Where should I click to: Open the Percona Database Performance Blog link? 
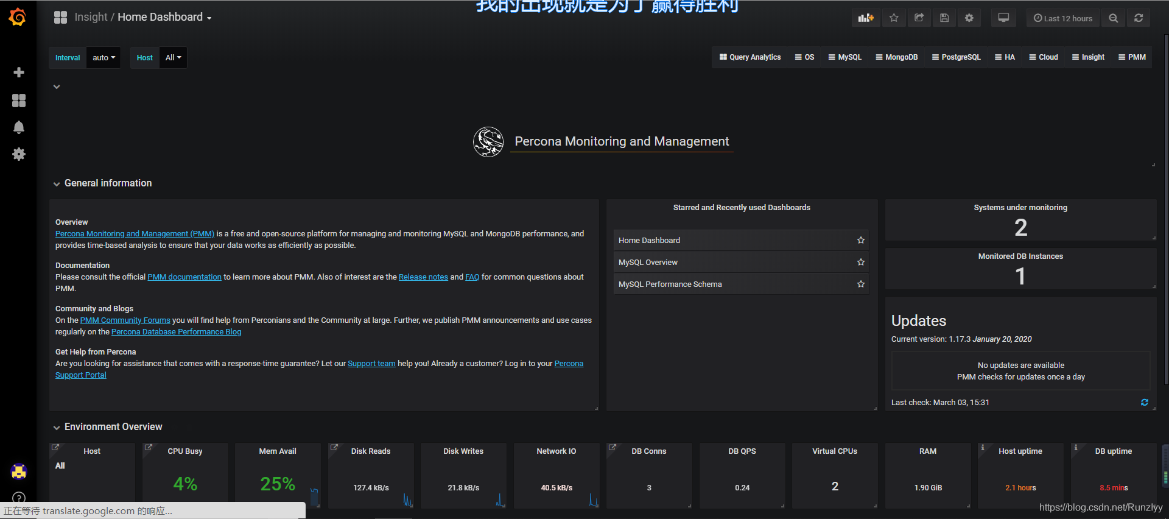177,332
